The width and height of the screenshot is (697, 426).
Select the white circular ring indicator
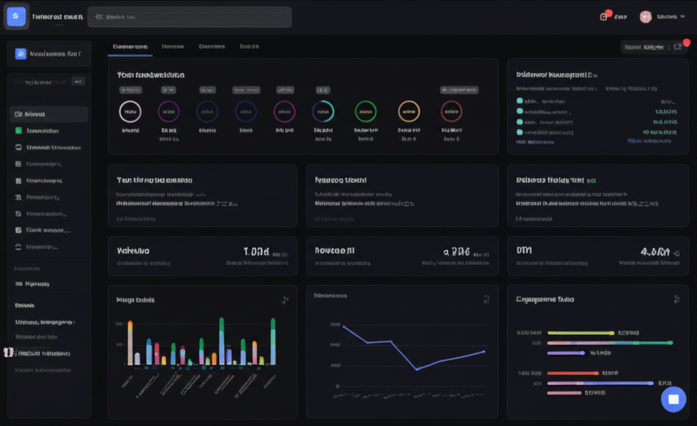click(x=130, y=111)
